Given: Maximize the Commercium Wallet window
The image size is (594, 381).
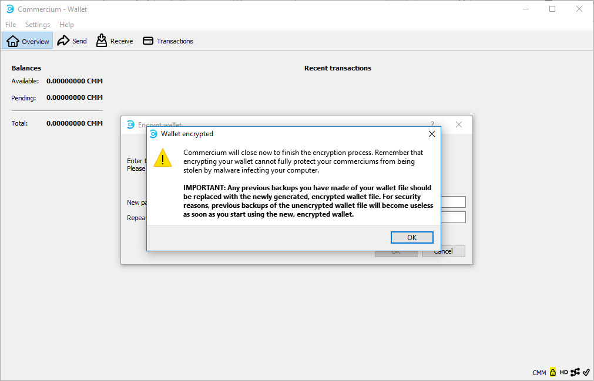Looking at the screenshot, I should coord(552,9).
